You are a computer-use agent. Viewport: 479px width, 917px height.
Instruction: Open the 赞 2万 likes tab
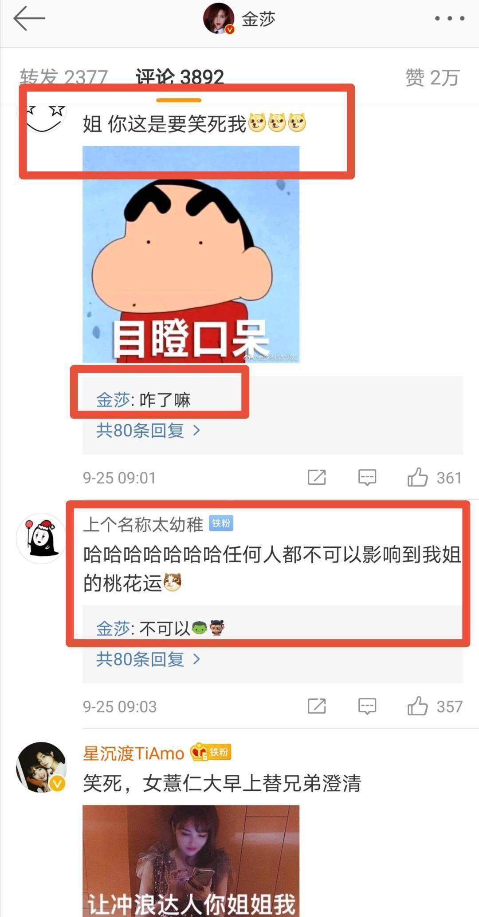(432, 78)
